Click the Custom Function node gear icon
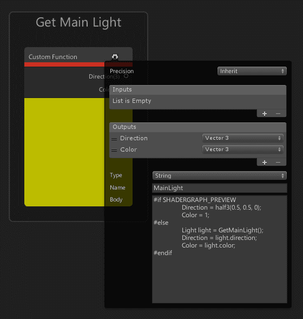303x319 pixels. pos(115,56)
